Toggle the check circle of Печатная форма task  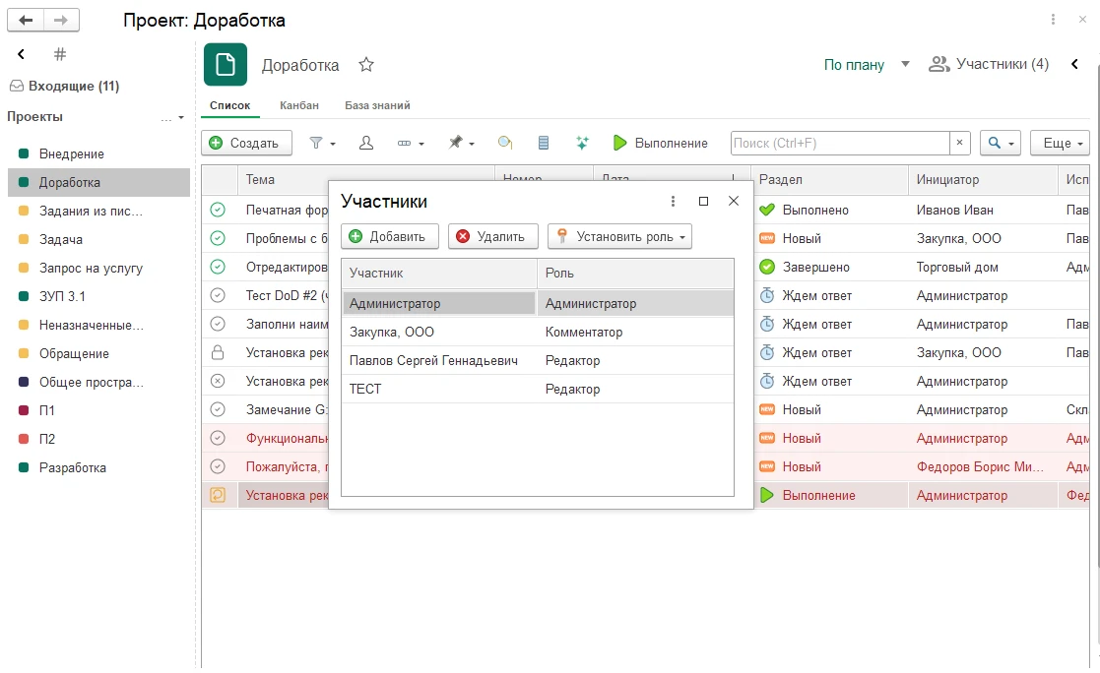pyautogui.click(x=218, y=210)
